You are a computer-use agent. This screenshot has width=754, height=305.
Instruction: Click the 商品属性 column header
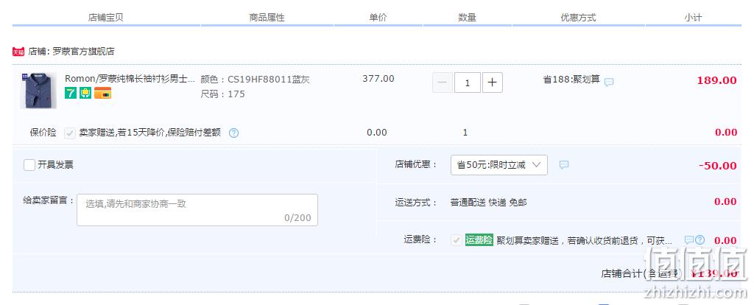267,18
